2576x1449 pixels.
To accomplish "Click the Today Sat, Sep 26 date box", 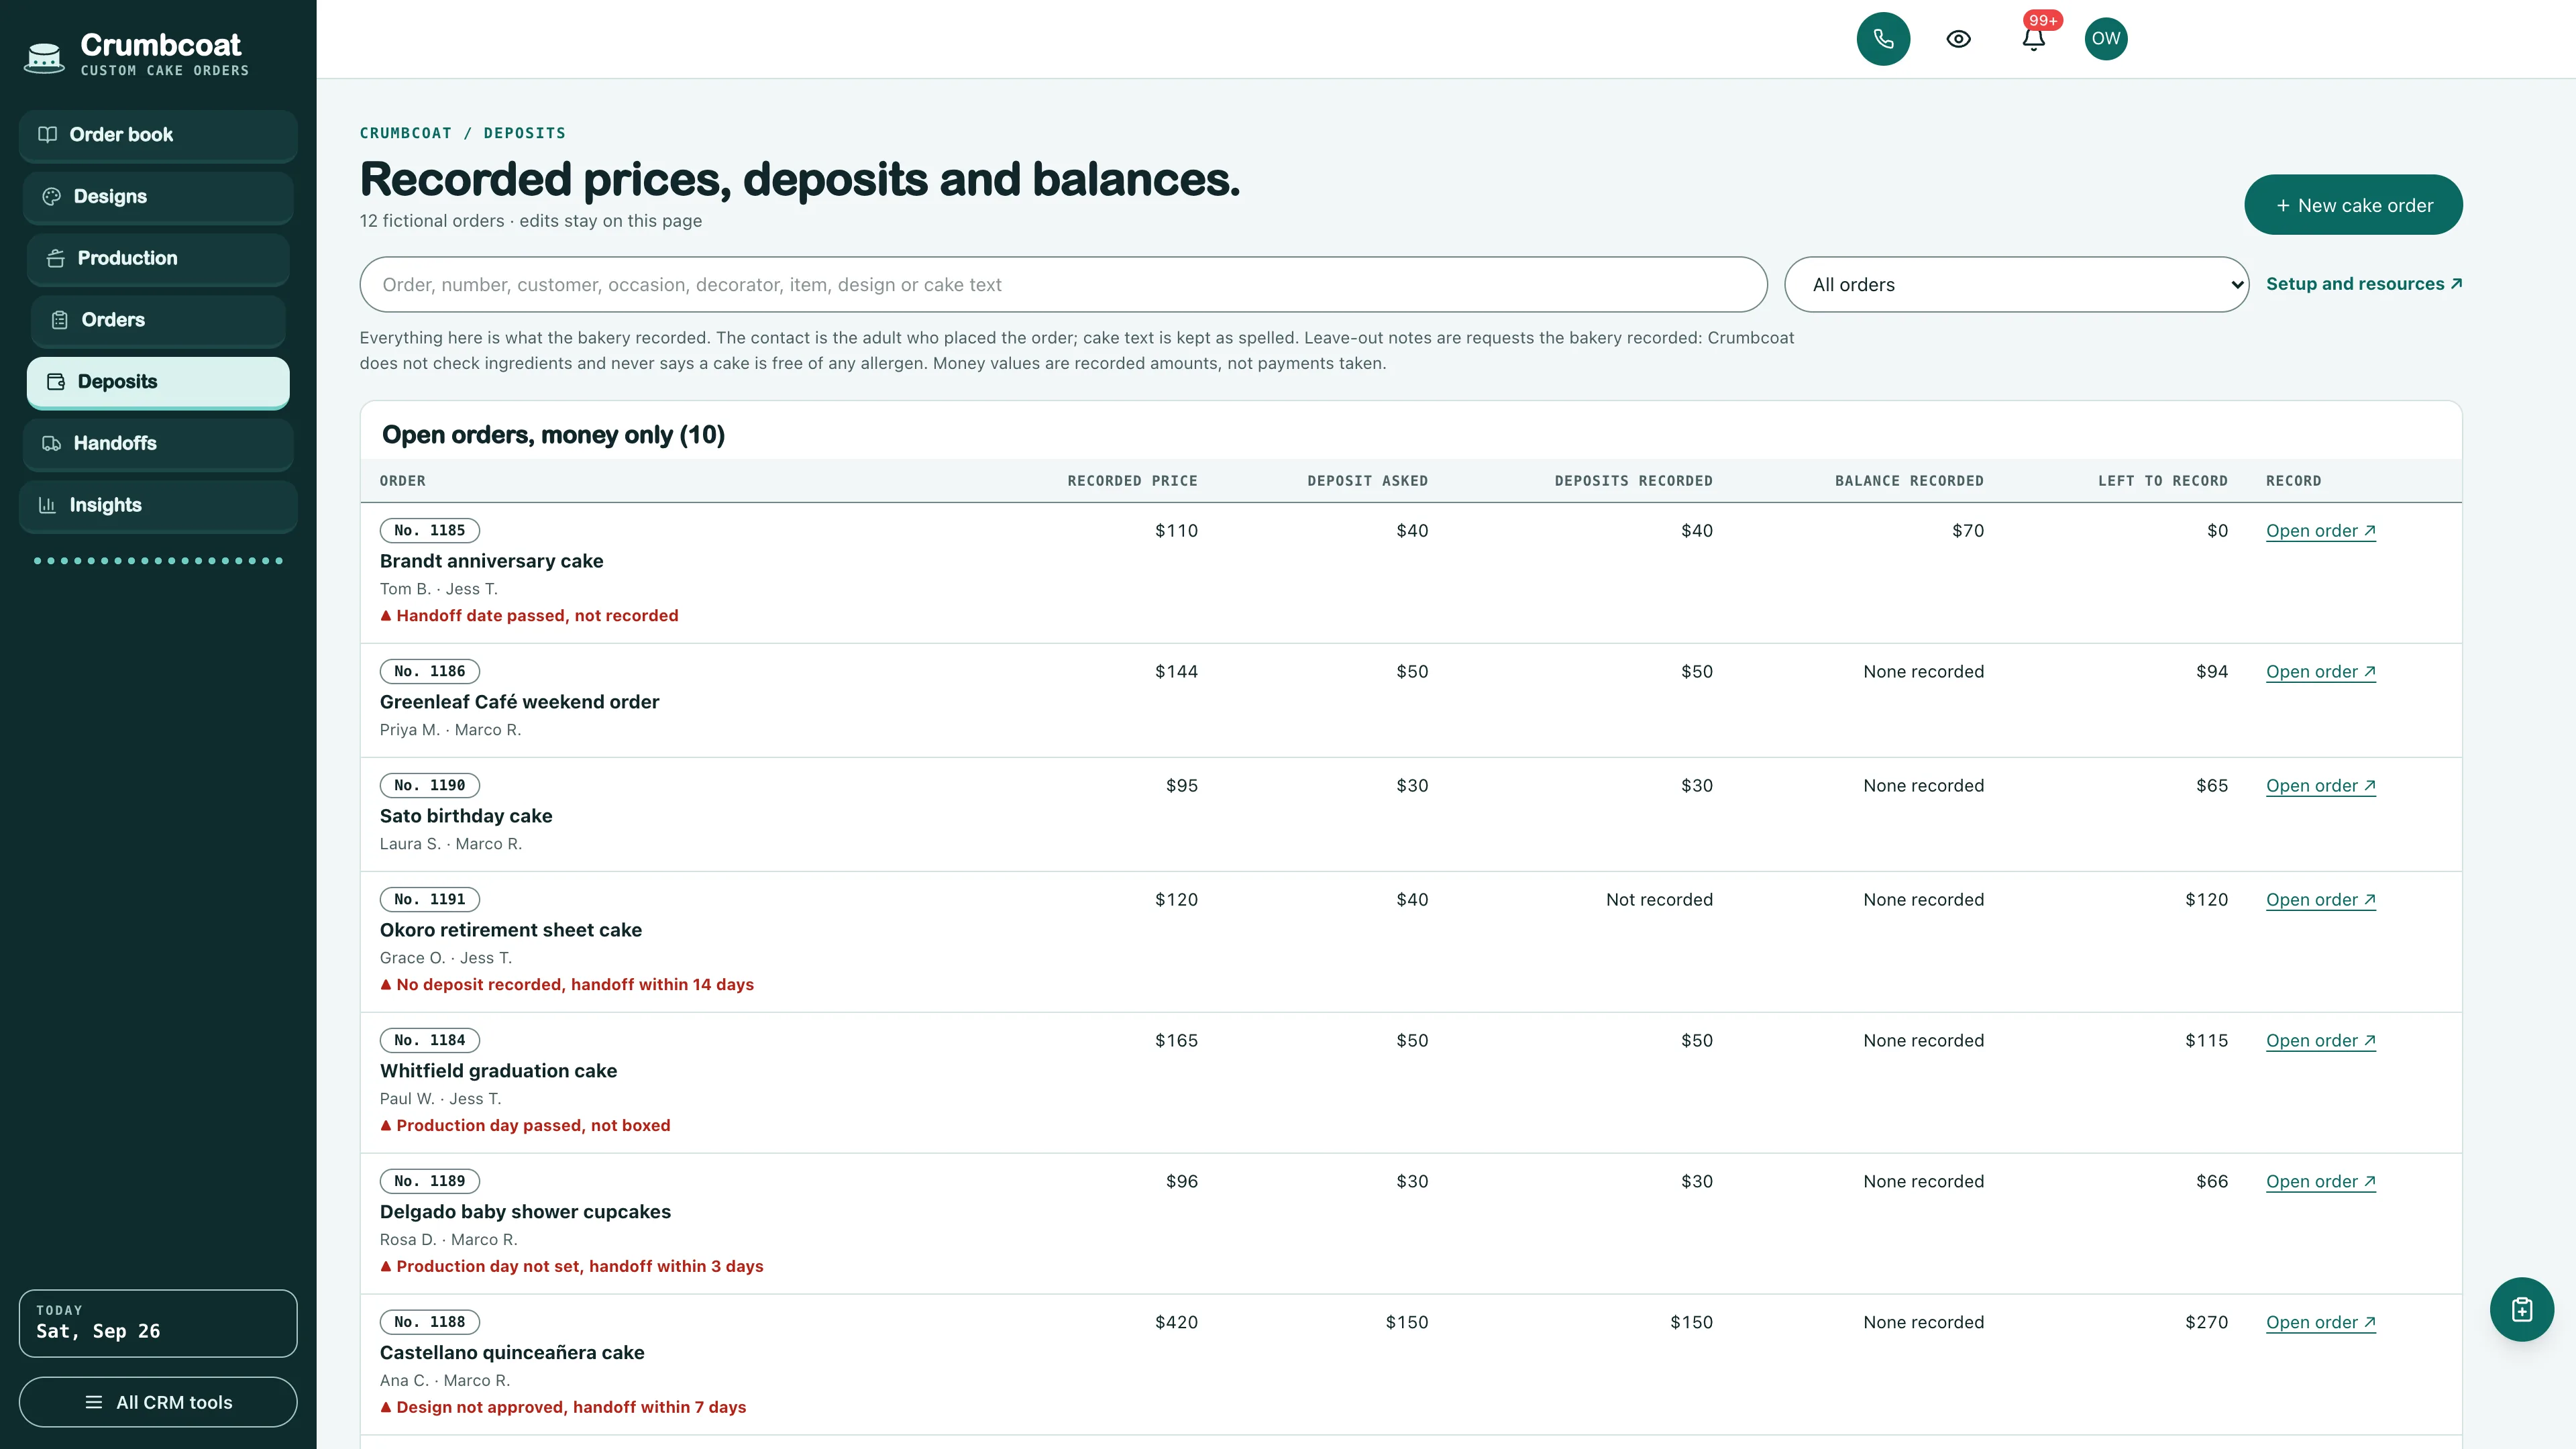I will click(x=158, y=1323).
